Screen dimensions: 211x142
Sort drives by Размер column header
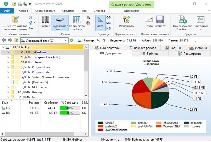click(x=30, y=102)
